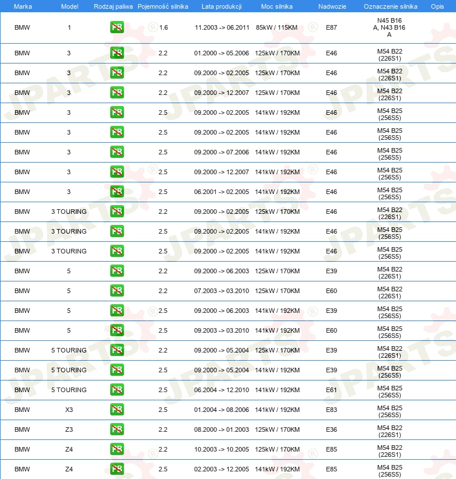
Task: Click fuel icon for BMW 3 2.5 09.2000->07.2006
Action: pos(117,152)
